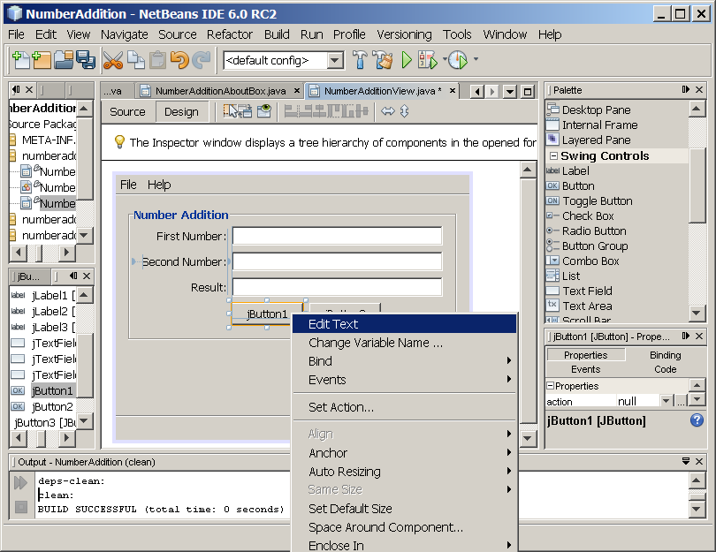Collapse the Swing Controls palette category

pos(553,156)
